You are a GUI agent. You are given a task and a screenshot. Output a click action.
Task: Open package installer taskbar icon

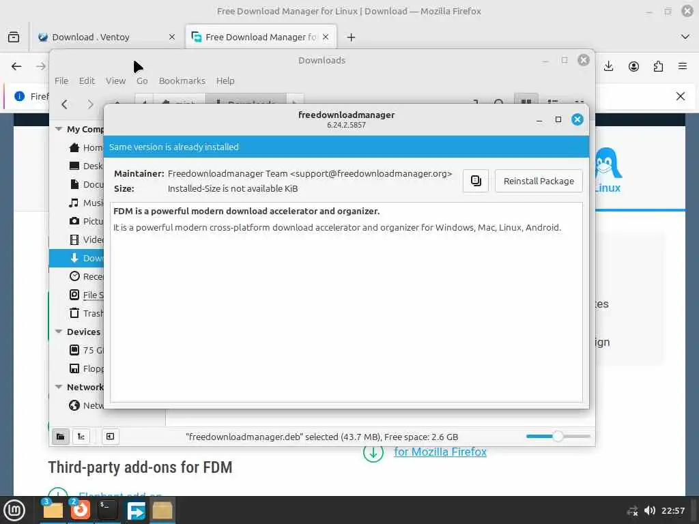(162, 510)
